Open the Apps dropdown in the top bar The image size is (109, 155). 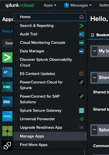click(x=50, y=5)
